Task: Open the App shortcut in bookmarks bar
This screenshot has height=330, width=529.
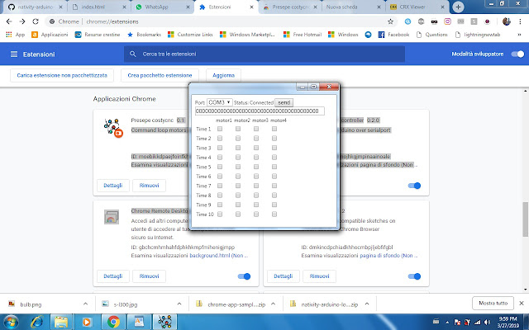Action: click(16, 35)
